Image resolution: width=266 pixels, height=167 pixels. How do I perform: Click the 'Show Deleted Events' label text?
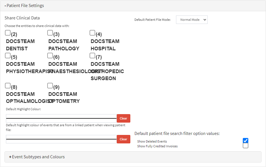[152, 141]
